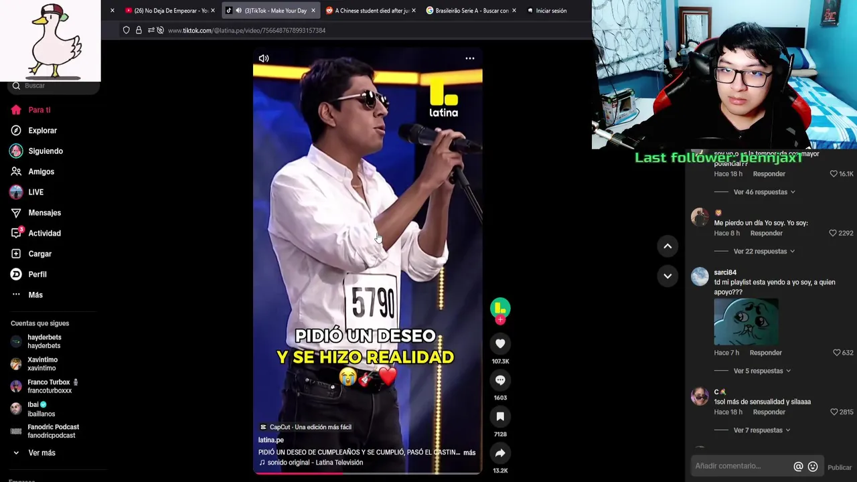This screenshot has height=482, width=857.
Task: Reply to sarci84's comment
Action: click(x=766, y=353)
